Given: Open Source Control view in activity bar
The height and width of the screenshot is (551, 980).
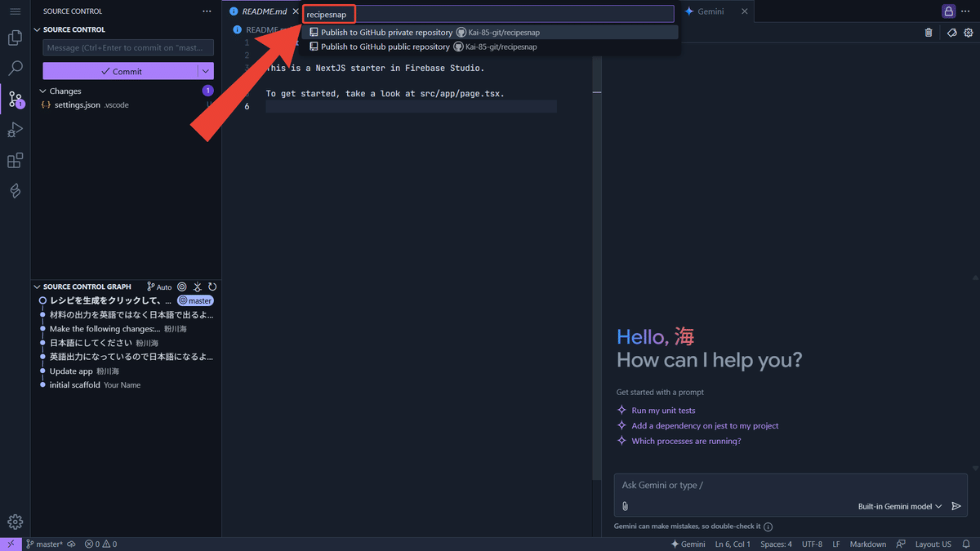Looking at the screenshot, I should tap(15, 100).
